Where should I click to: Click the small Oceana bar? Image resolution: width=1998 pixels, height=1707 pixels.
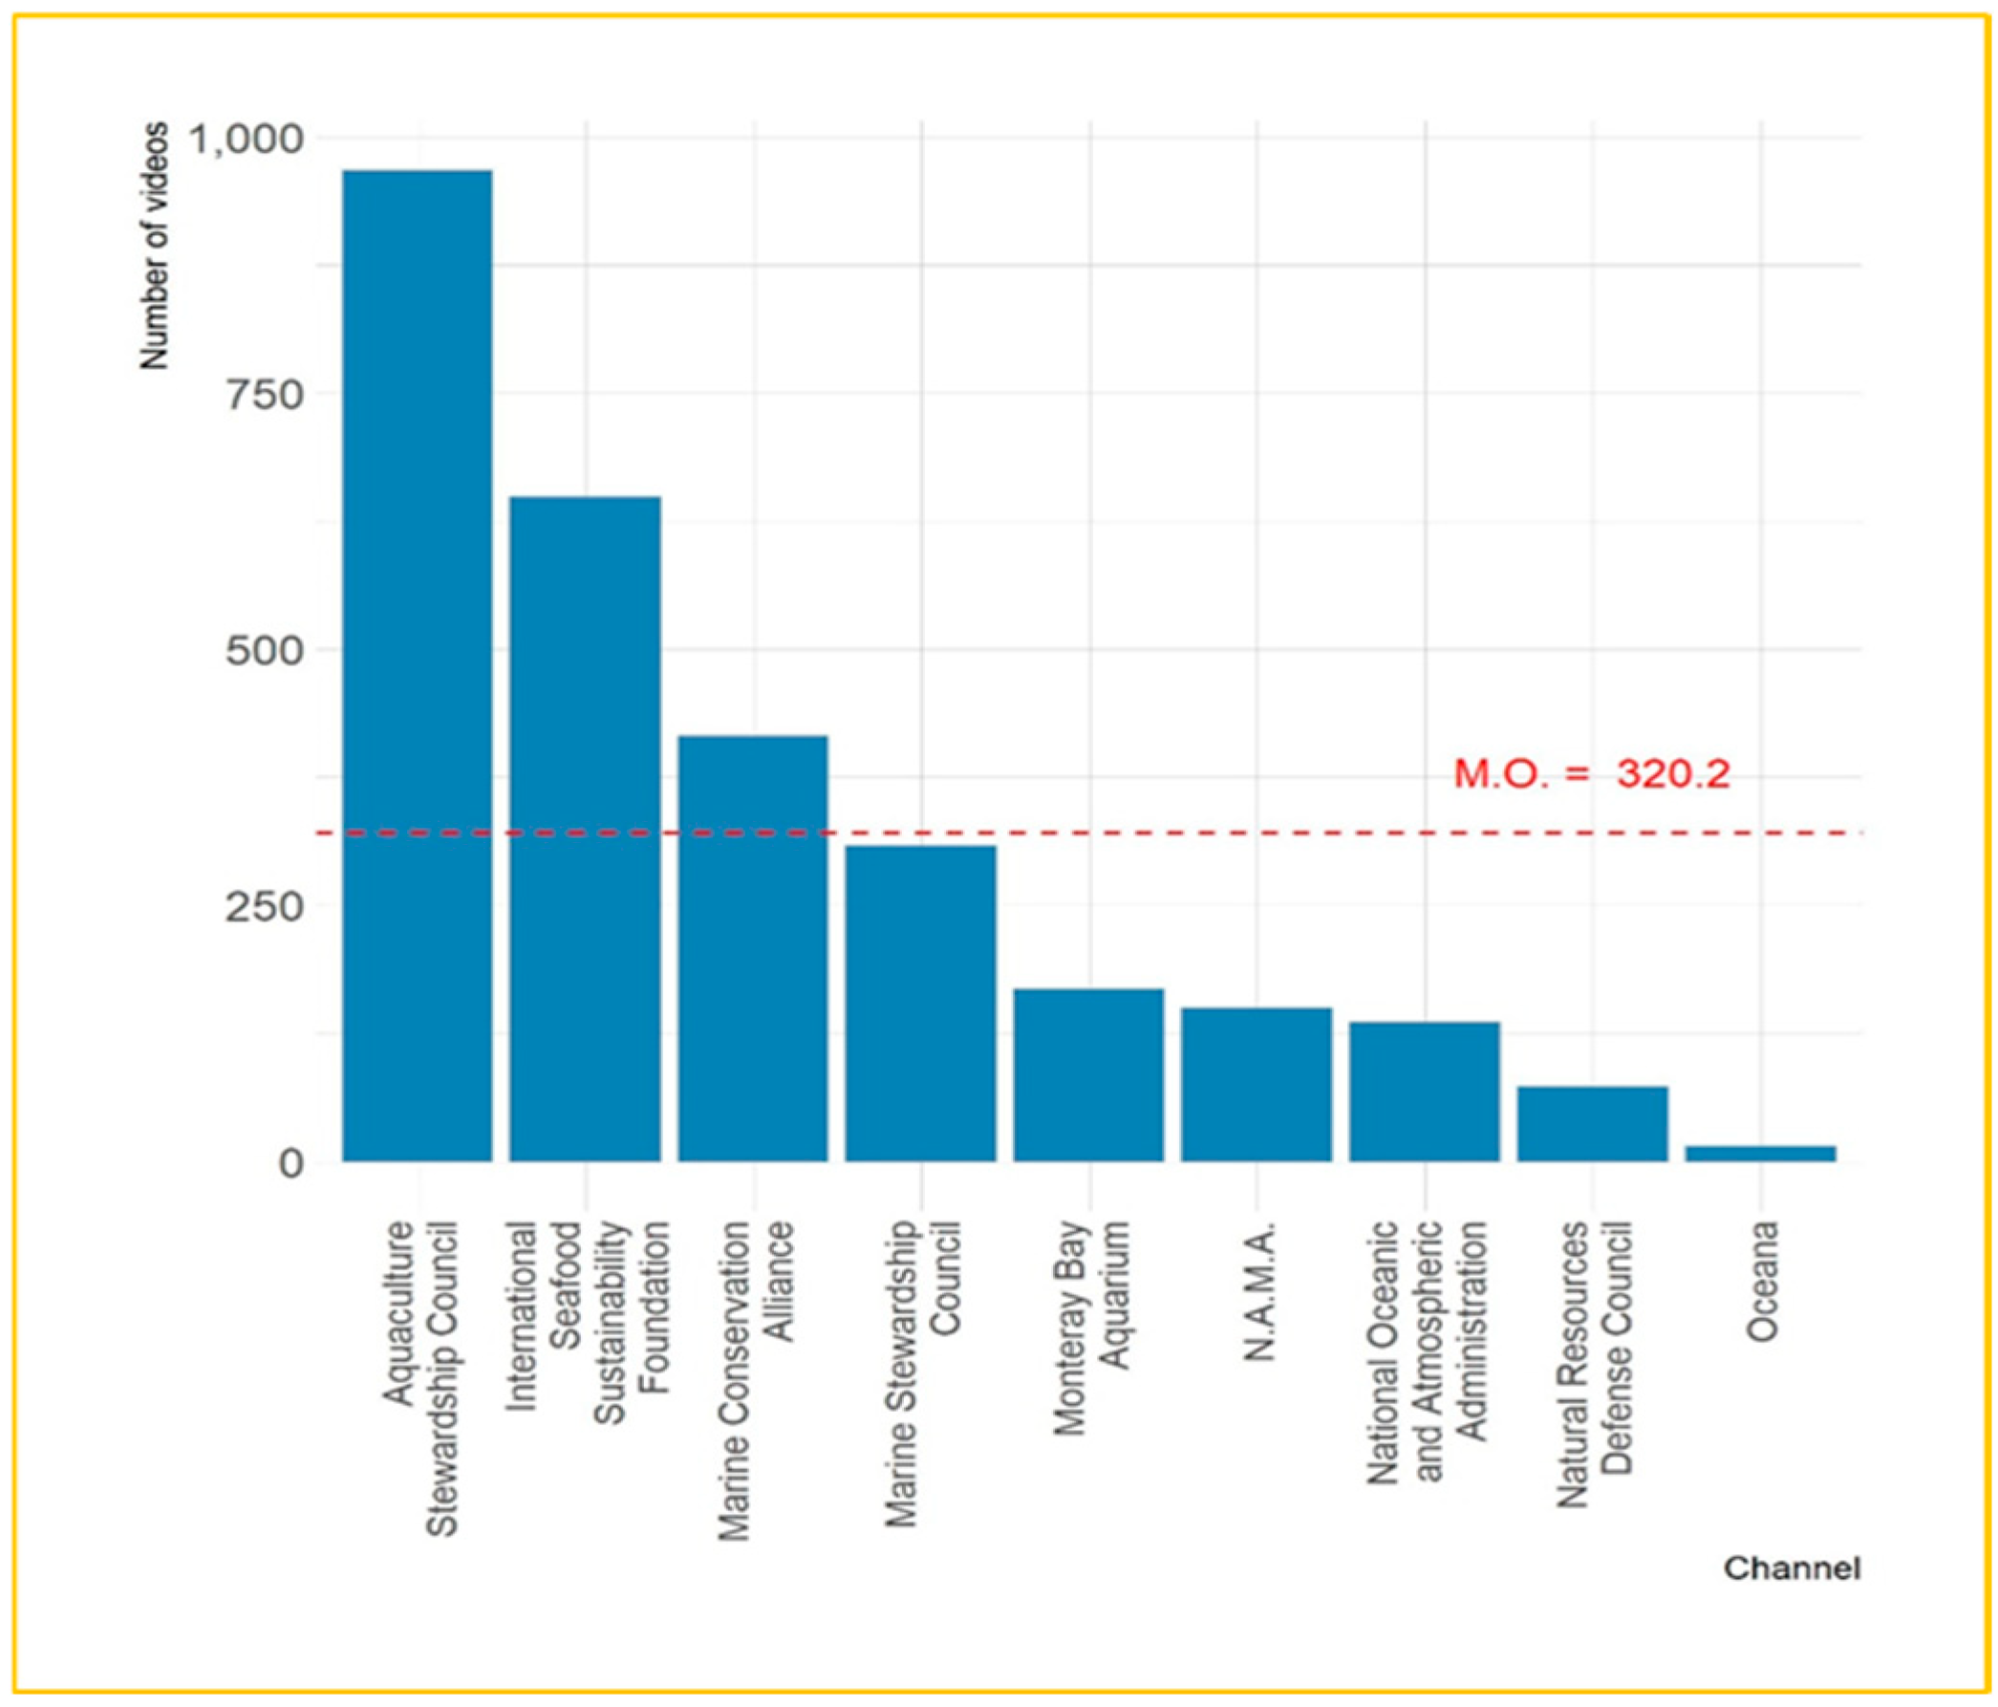coord(1760,1153)
